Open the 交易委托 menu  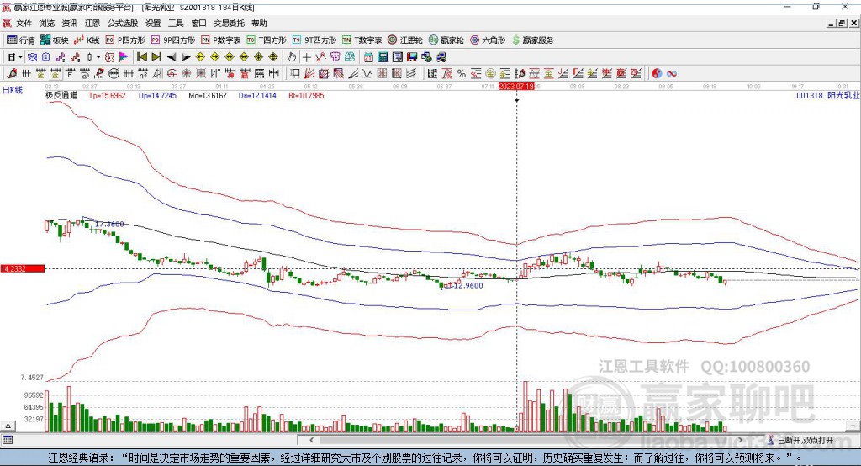(x=229, y=23)
